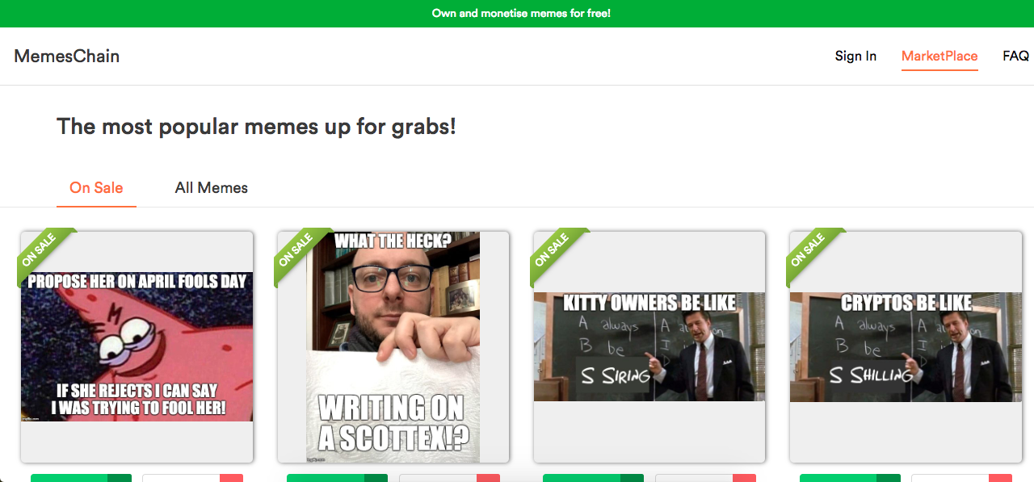Select the On Sale tab
Viewport: 1034px width, 482px height.
pos(96,187)
